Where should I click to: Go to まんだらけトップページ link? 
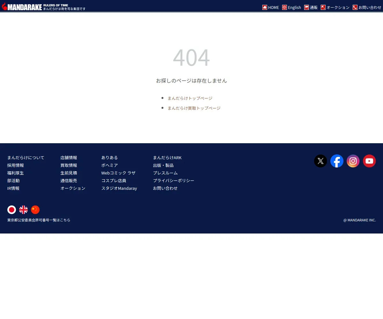coord(190,98)
